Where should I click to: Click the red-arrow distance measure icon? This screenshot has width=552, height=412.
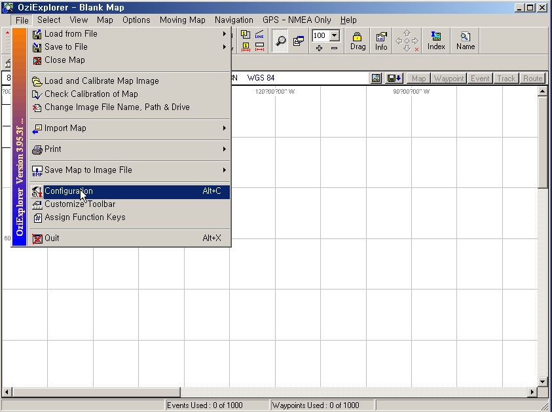coord(259,47)
